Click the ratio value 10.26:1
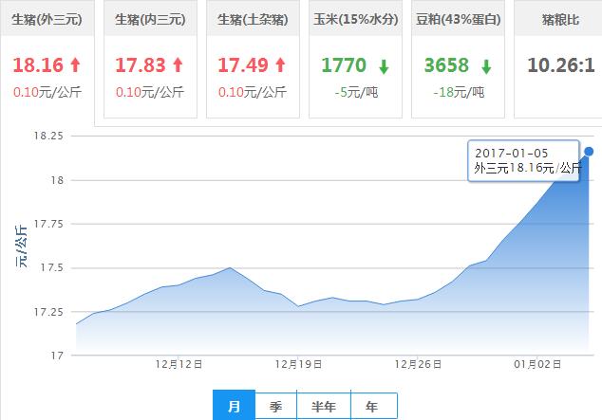Viewport: 602px width, 420px height. pyautogui.click(x=561, y=65)
